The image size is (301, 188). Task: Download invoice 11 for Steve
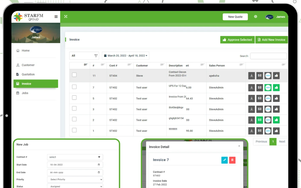(251, 76)
